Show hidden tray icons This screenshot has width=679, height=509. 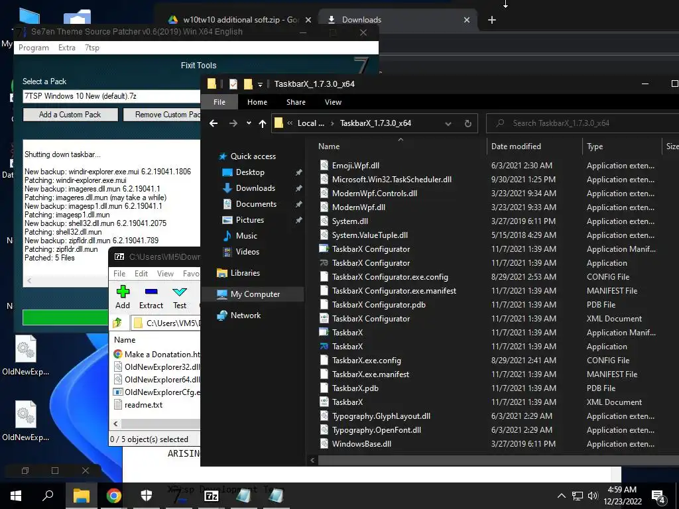(x=561, y=496)
